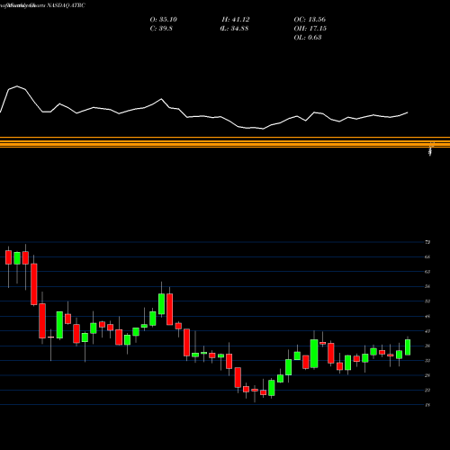Click the 48 price axis label
This screenshot has height=450, width=450.
tap(427, 316)
